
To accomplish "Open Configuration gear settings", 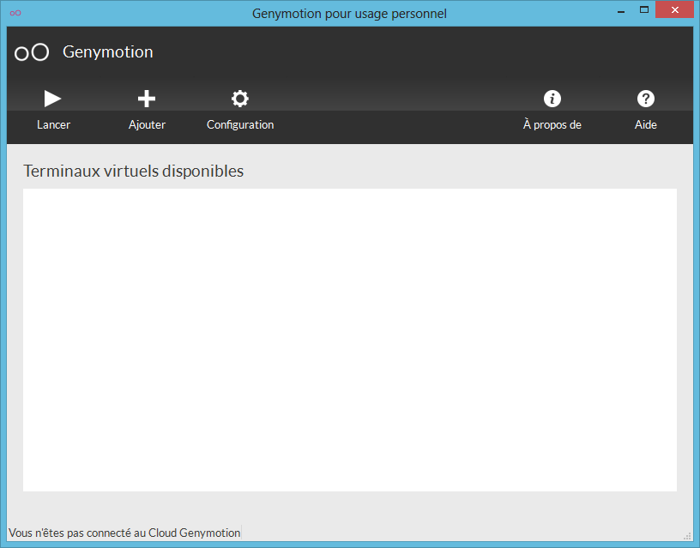I will (239, 99).
